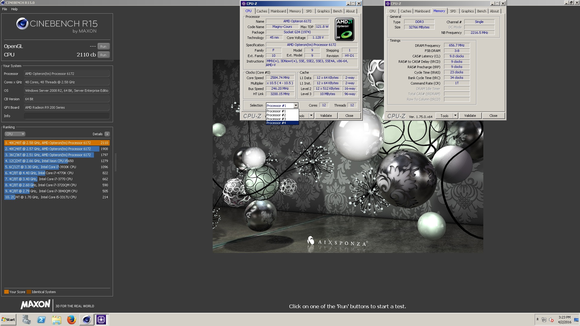580x326 pixels.
Task: Click Tools button in right CPU-Z window
Action: [x=444, y=116]
